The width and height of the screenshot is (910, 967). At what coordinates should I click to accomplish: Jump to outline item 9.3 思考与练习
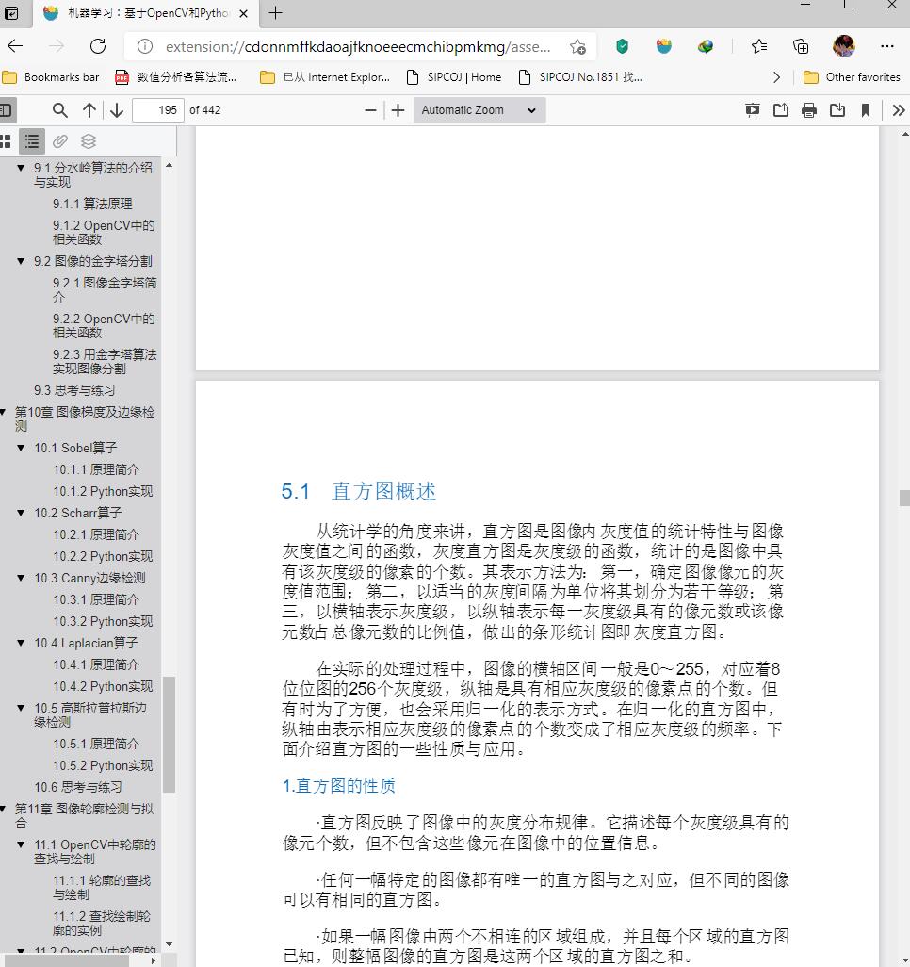[74, 390]
